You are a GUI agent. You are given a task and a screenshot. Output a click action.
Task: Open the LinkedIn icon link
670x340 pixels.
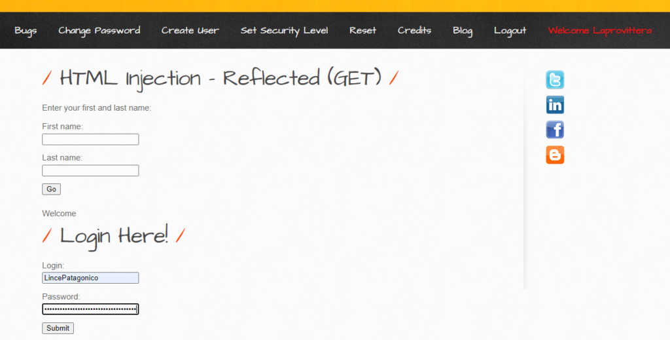click(x=555, y=105)
